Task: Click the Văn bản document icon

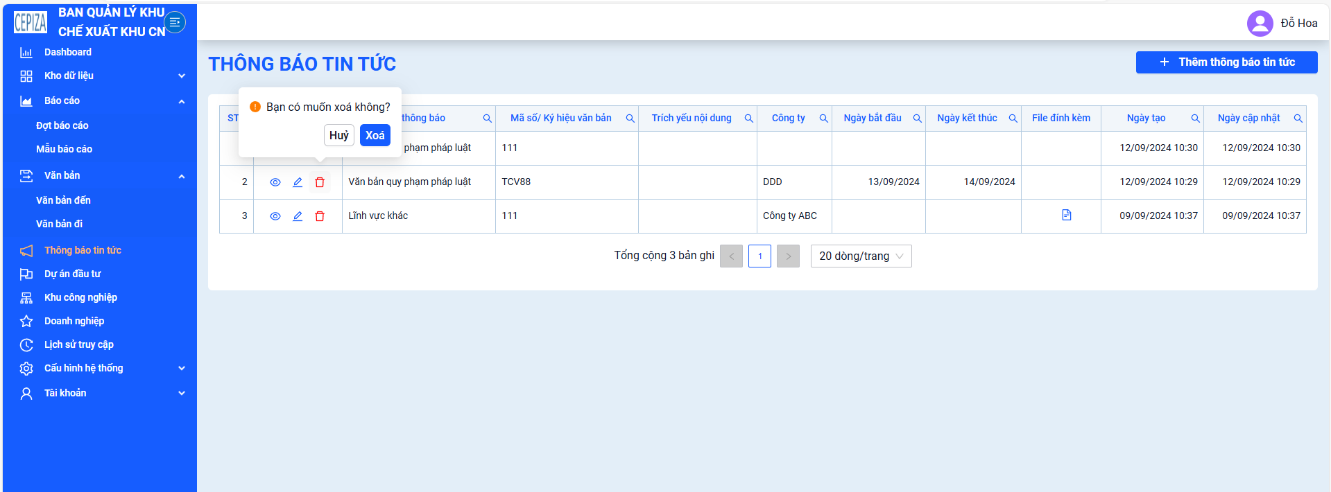Action: point(26,176)
